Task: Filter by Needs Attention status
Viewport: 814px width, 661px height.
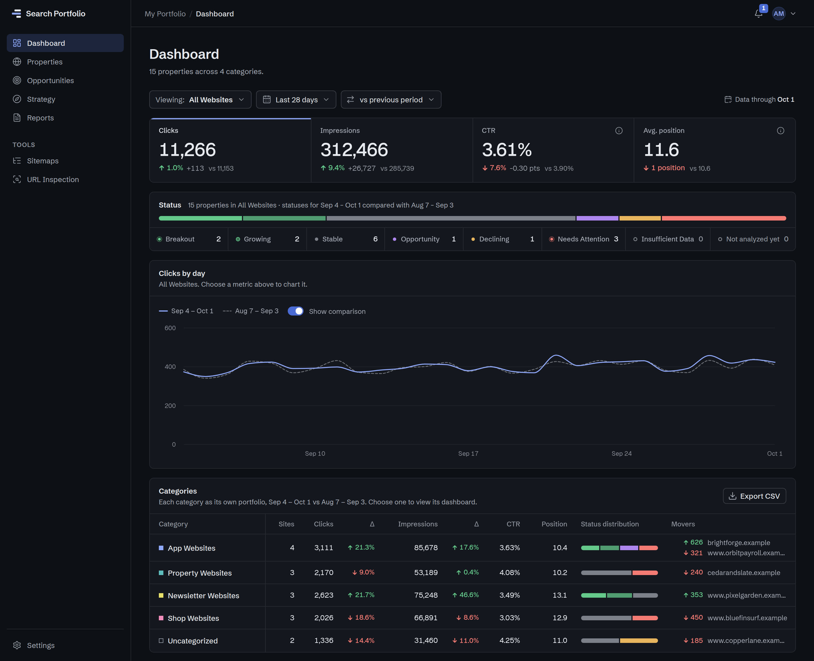Action: pos(583,239)
